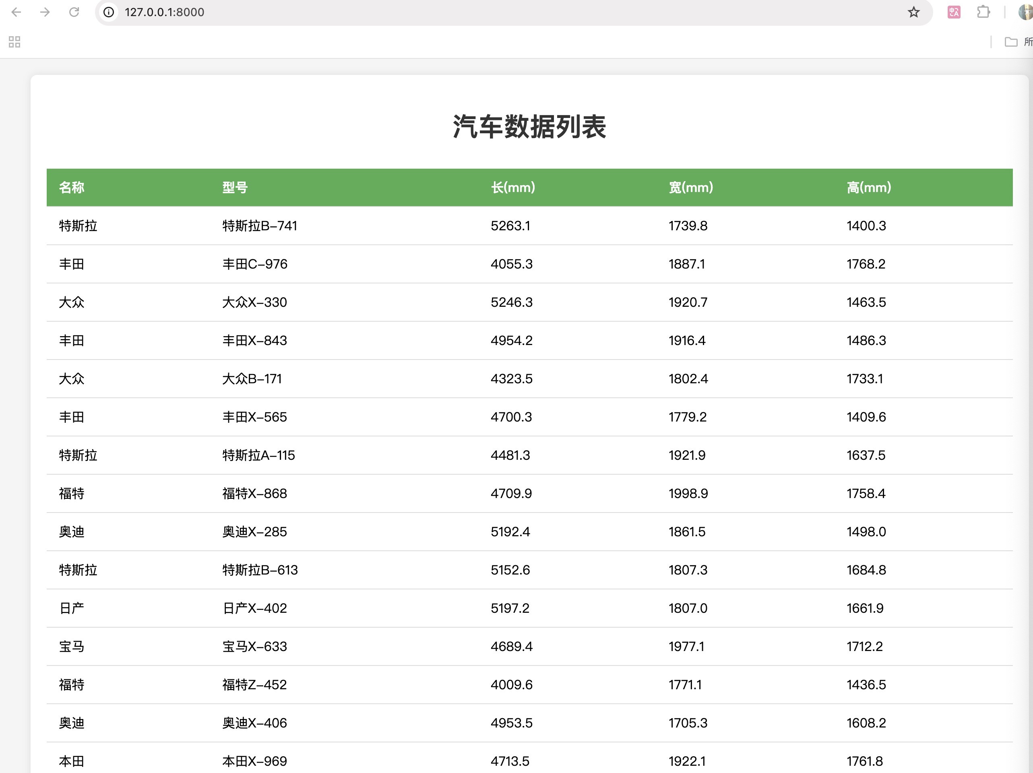Select cell 本田X-969
1033x773 pixels.
click(x=254, y=762)
